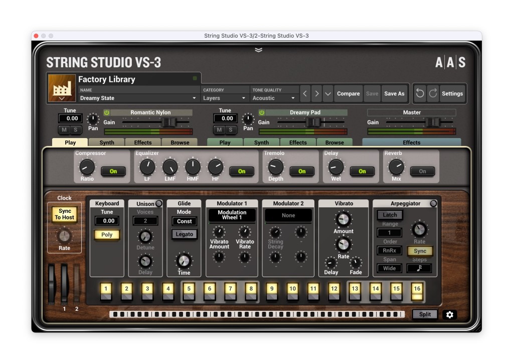513x364 pixels.
Task: Open the Arpeggiator Span Wide selector
Action: click(x=389, y=268)
